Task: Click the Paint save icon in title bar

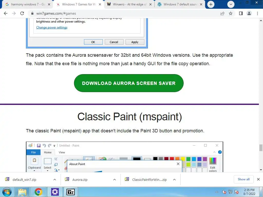Action: tap(39, 145)
